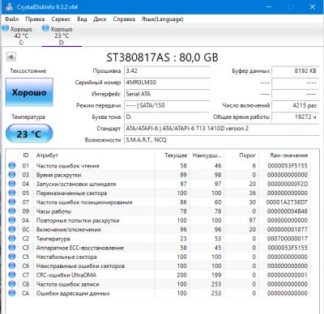Click status icon for Запуски/остановки шпинделя

click(12, 184)
